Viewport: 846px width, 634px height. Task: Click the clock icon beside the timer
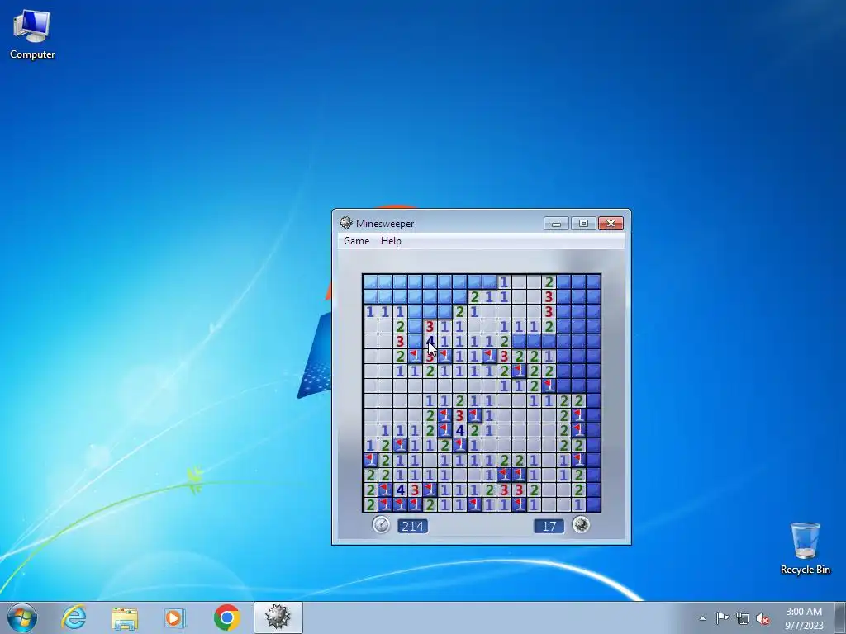382,524
